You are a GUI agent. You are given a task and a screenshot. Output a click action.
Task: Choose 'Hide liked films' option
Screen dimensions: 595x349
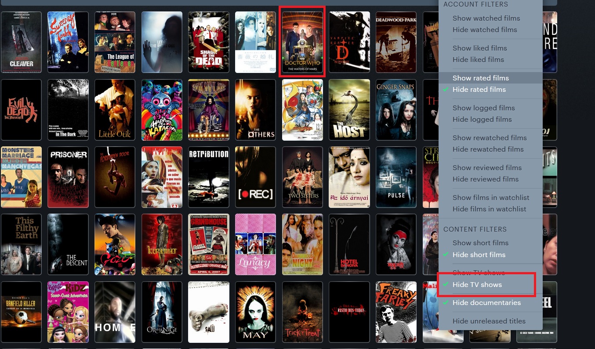click(478, 59)
